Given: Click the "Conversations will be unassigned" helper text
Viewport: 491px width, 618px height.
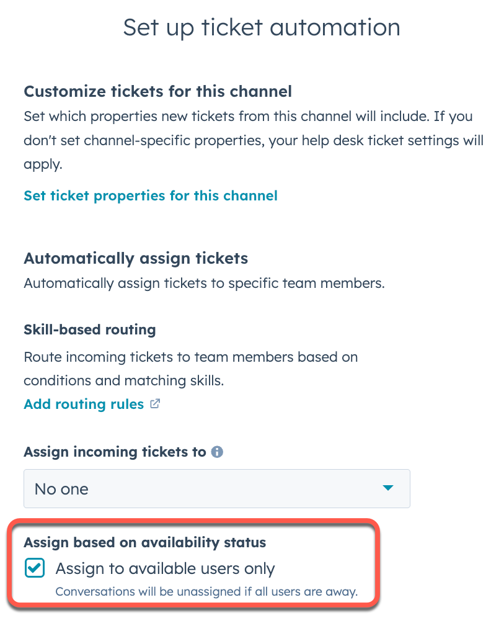Looking at the screenshot, I should [x=206, y=591].
